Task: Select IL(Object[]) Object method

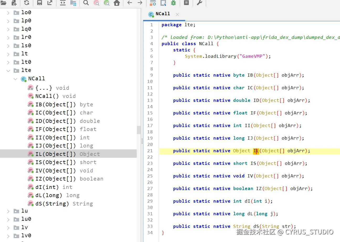Action: (x=68, y=154)
